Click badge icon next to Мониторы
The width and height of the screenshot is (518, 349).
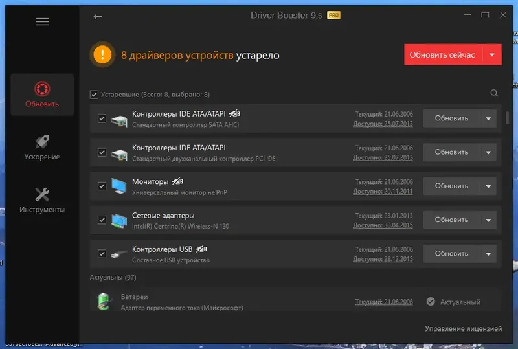pyautogui.click(x=177, y=181)
